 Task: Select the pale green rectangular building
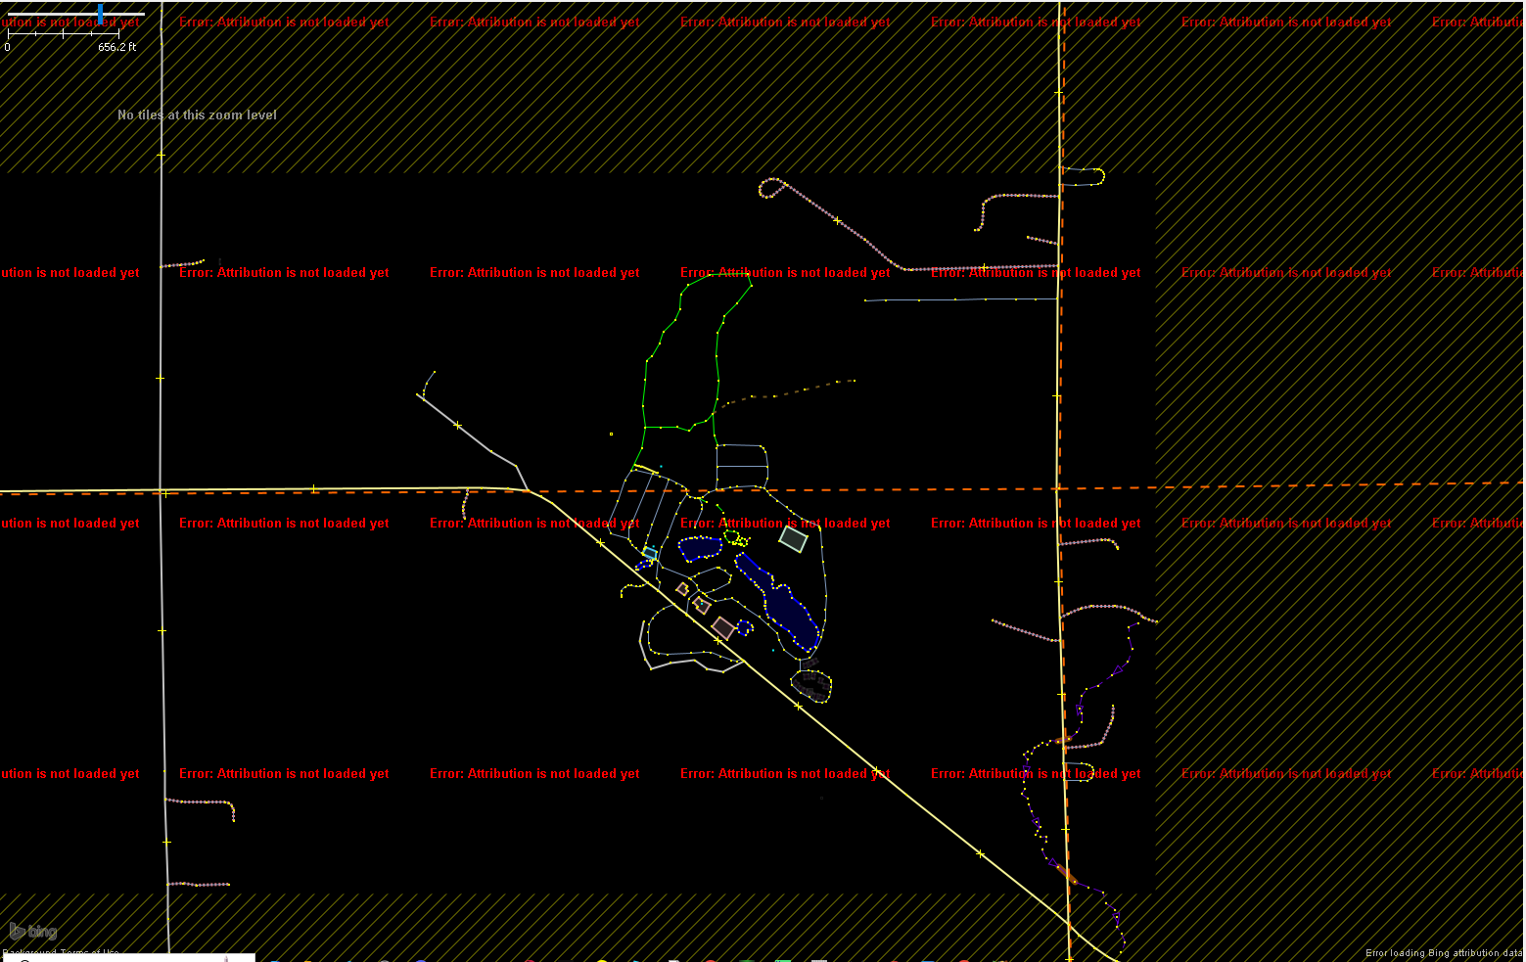pyautogui.click(x=793, y=538)
